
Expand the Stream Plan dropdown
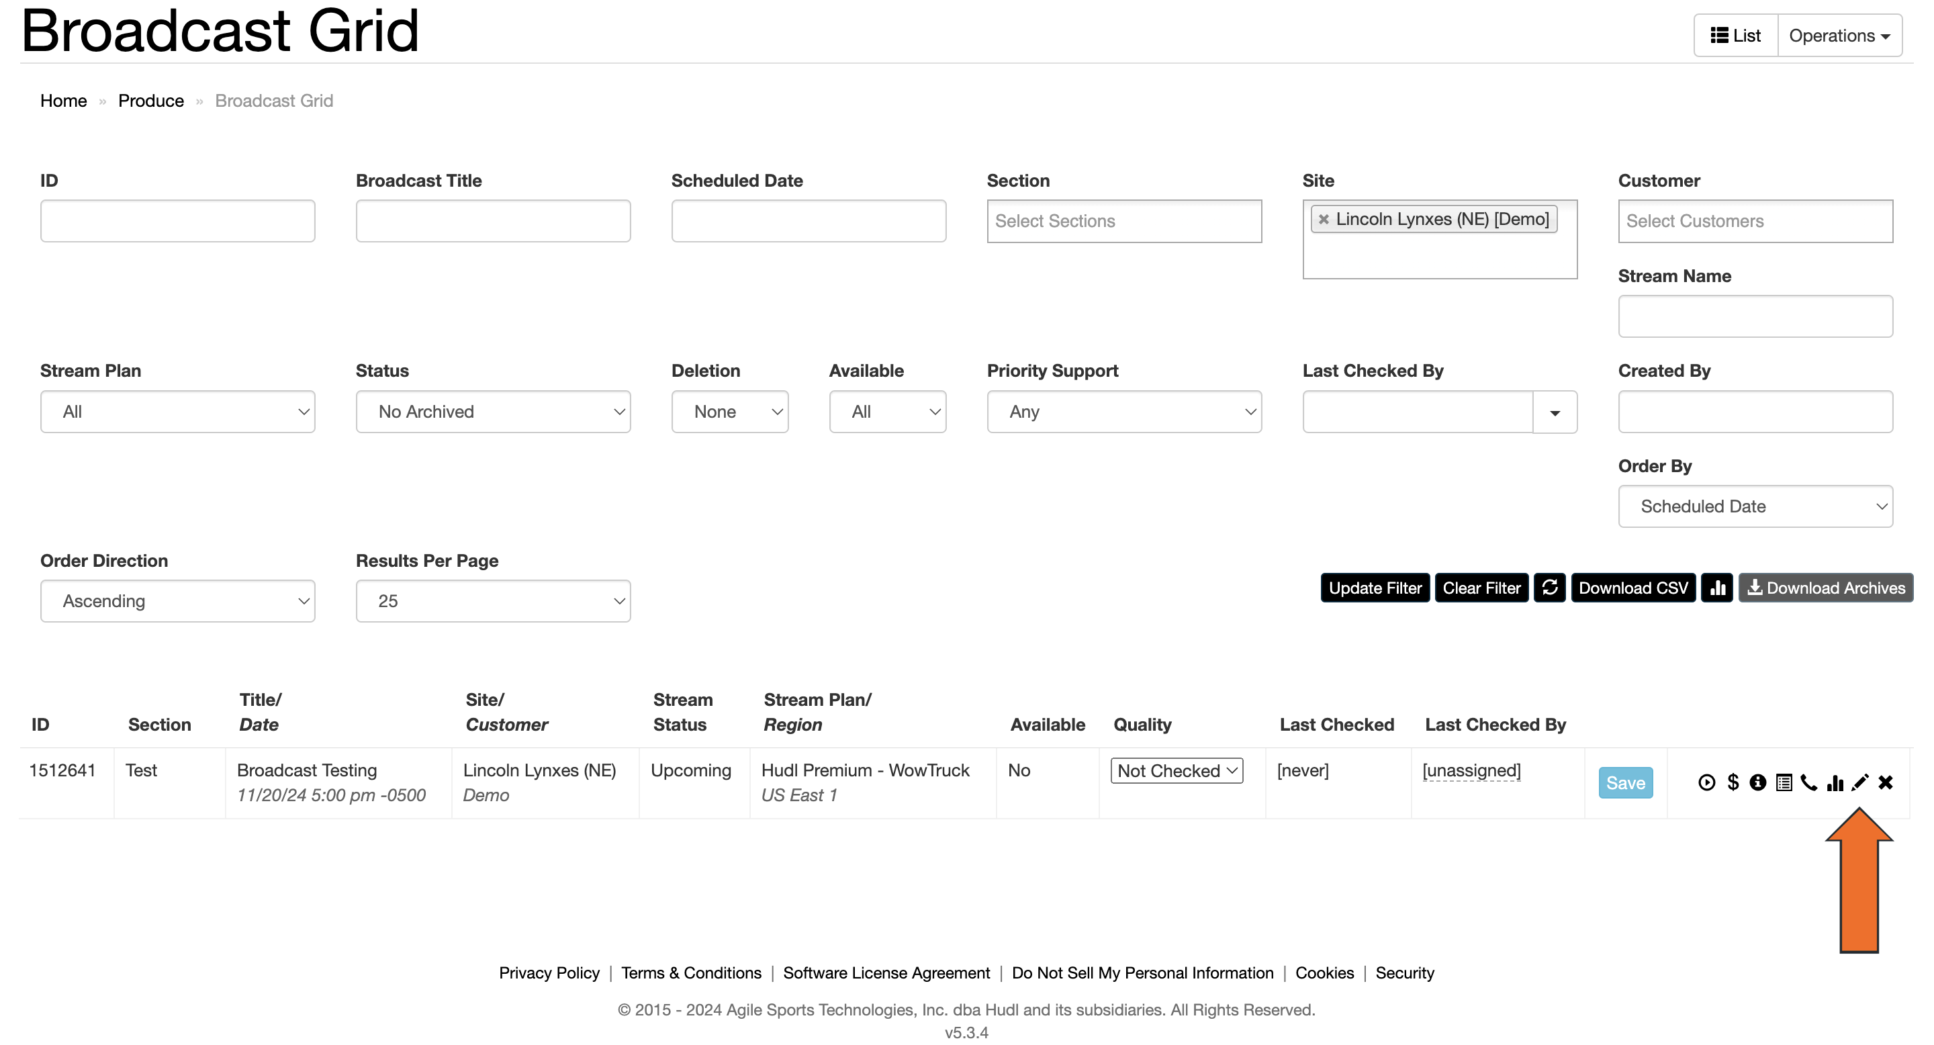(178, 412)
